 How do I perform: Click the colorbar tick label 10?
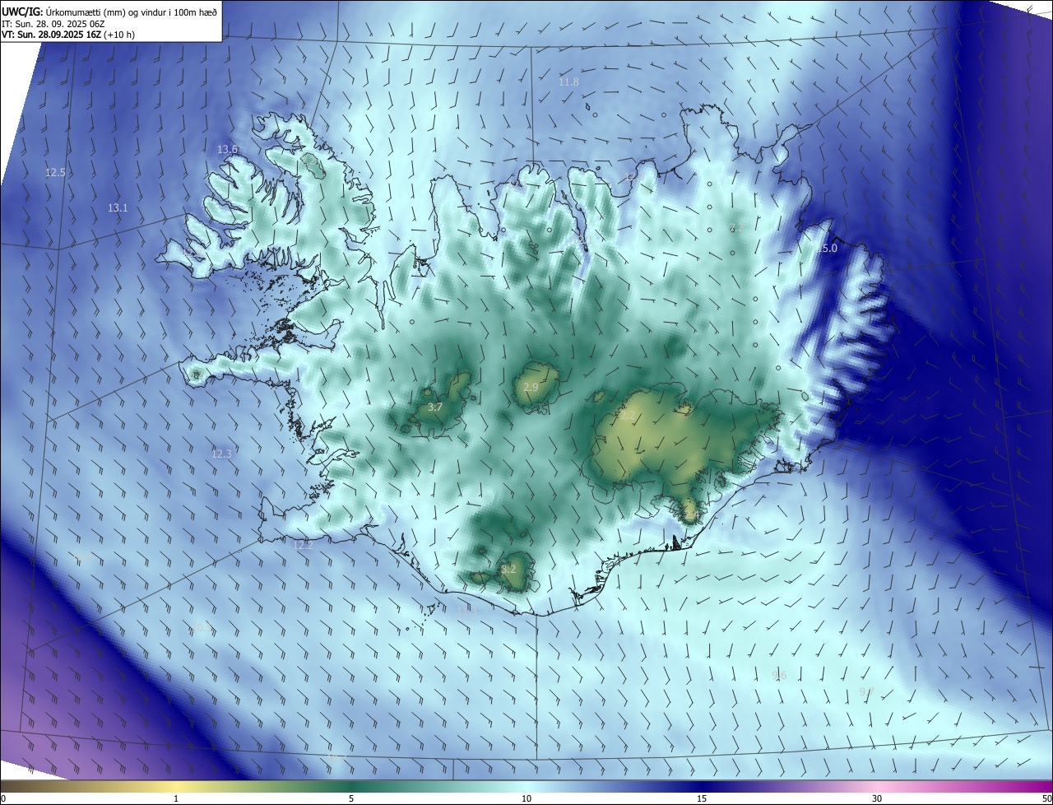(526, 798)
